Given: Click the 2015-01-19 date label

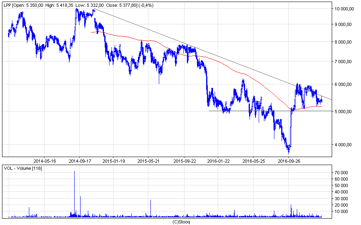Looking at the screenshot, I should (114, 161).
